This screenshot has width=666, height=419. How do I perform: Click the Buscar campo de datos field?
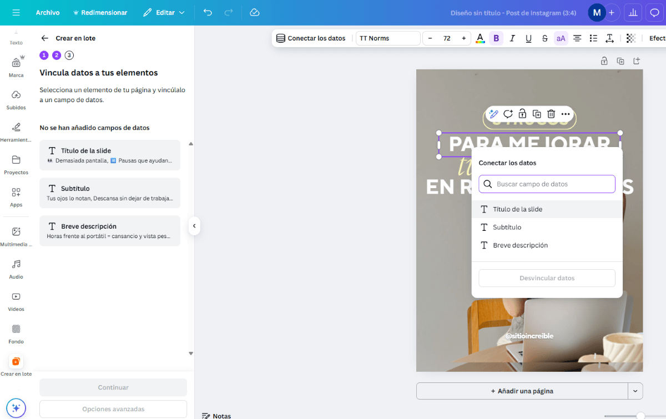(x=547, y=184)
